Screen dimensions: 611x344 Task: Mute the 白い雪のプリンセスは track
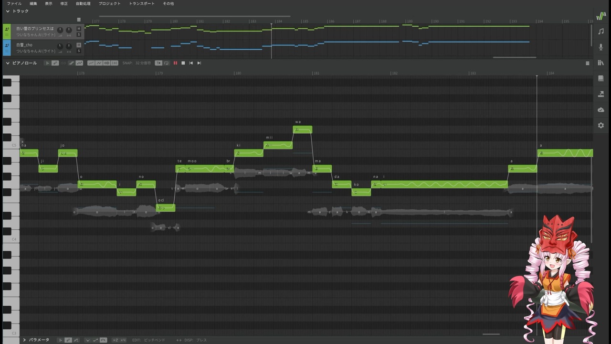79,29
